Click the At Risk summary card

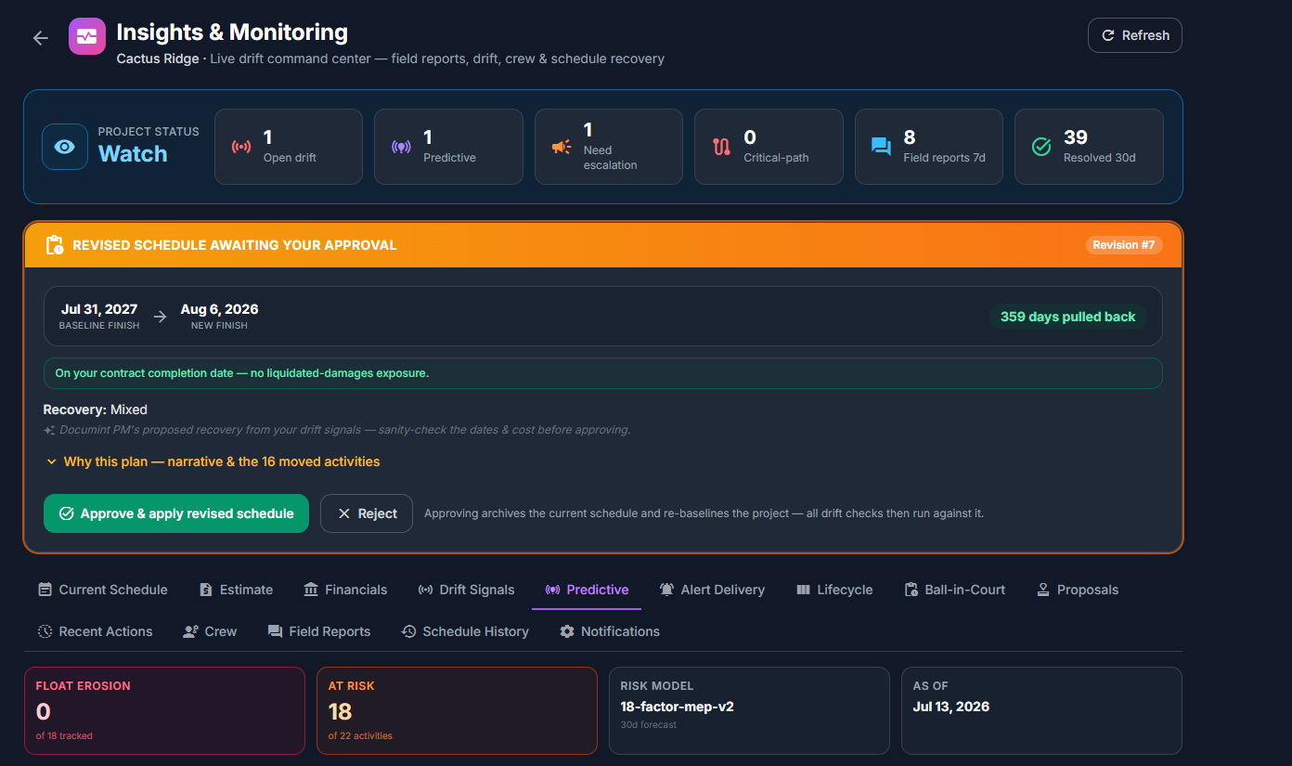[x=457, y=710]
